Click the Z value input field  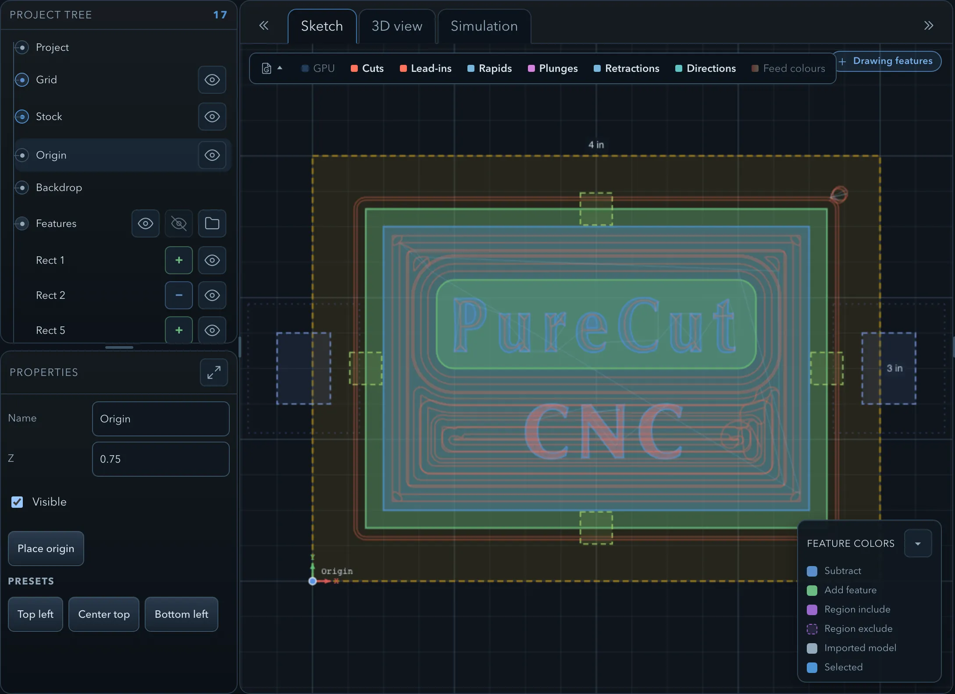(x=161, y=459)
